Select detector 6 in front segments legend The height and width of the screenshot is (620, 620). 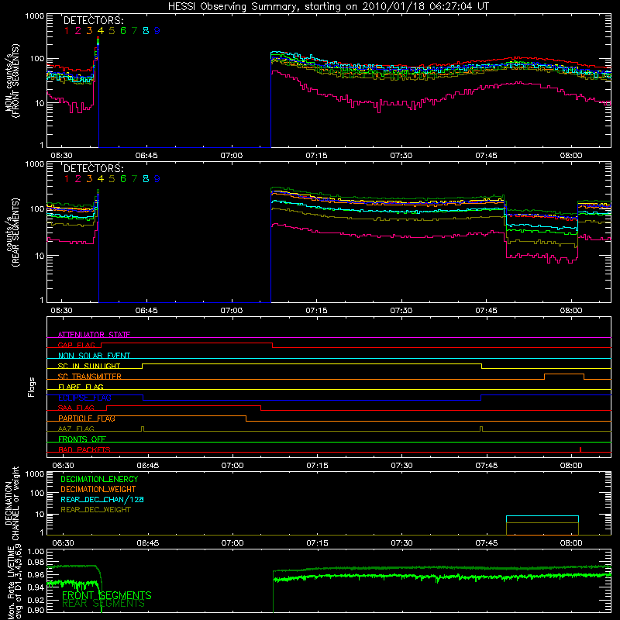click(x=123, y=31)
